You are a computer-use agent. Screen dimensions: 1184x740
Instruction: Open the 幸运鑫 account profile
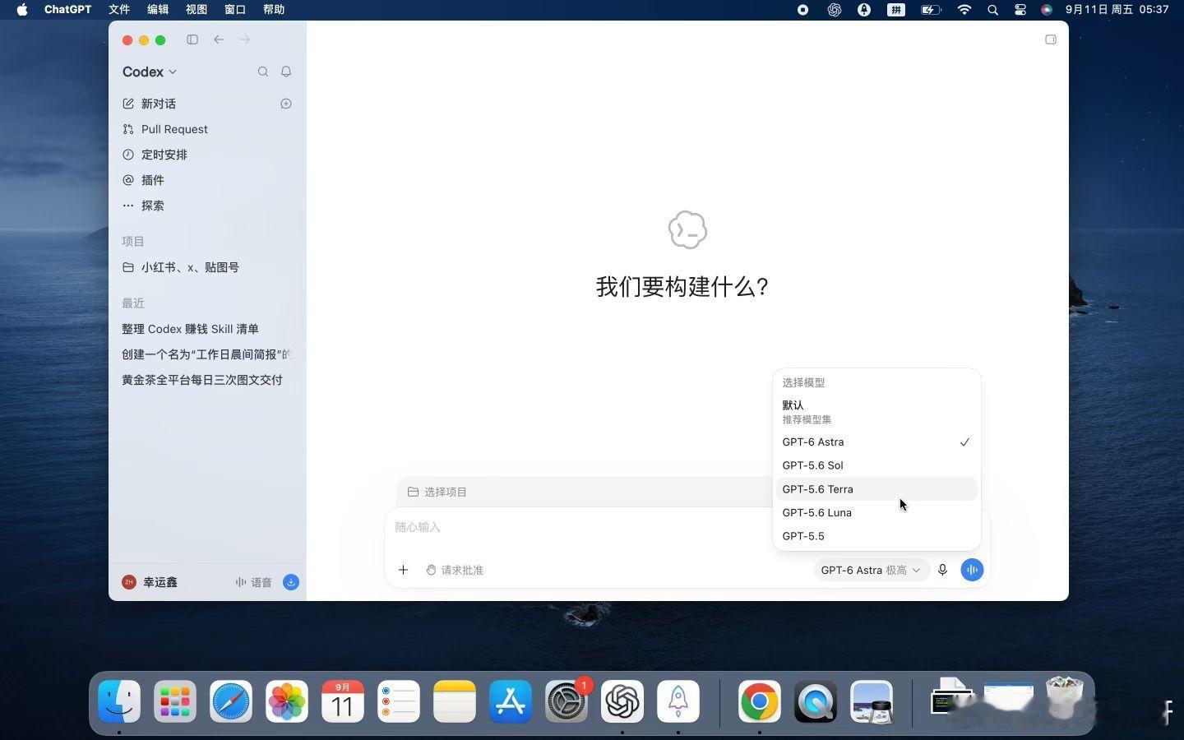[x=150, y=582]
